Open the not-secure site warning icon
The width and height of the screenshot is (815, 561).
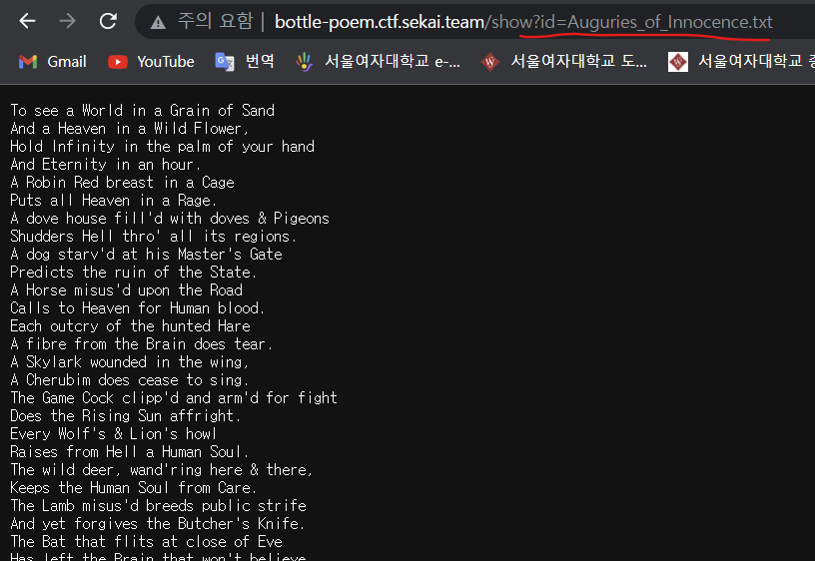click(158, 22)
